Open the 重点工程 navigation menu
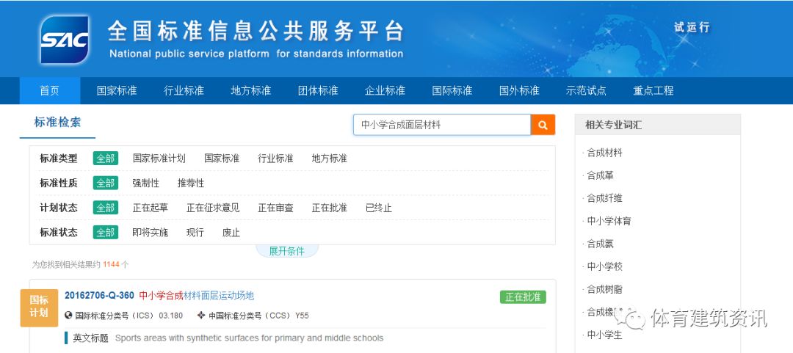Screen dimensions: 793x353 653,90
